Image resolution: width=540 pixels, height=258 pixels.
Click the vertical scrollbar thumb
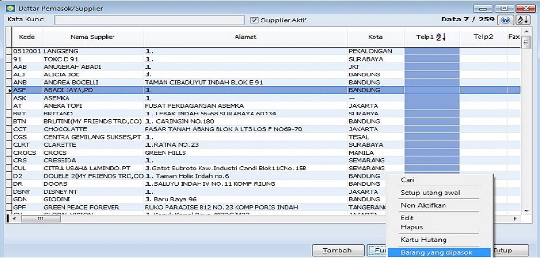526,43
